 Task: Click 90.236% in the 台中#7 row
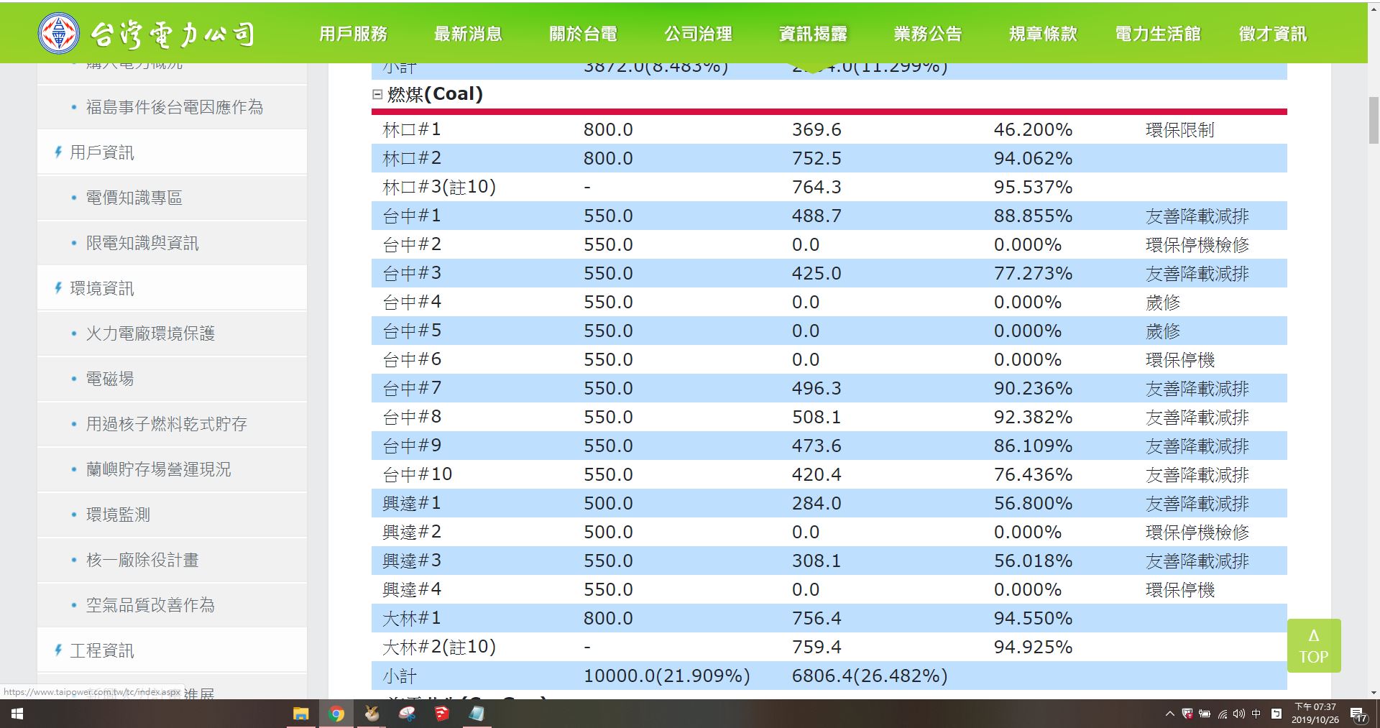click(1033, 388)
